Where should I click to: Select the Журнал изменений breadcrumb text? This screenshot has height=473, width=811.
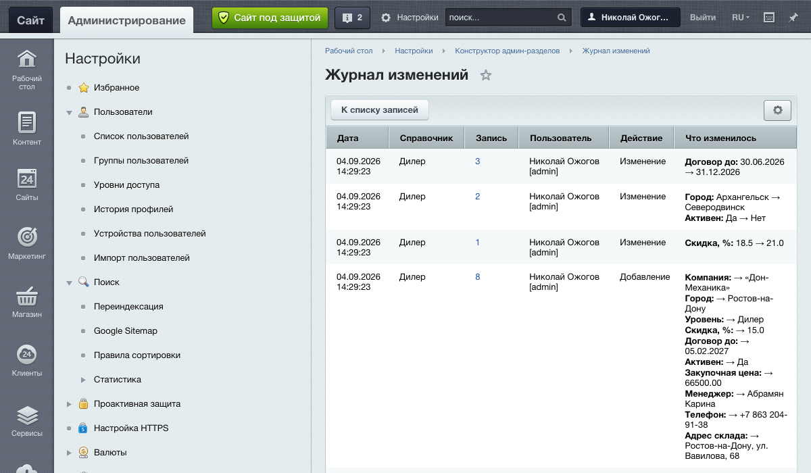click(616, 51)
